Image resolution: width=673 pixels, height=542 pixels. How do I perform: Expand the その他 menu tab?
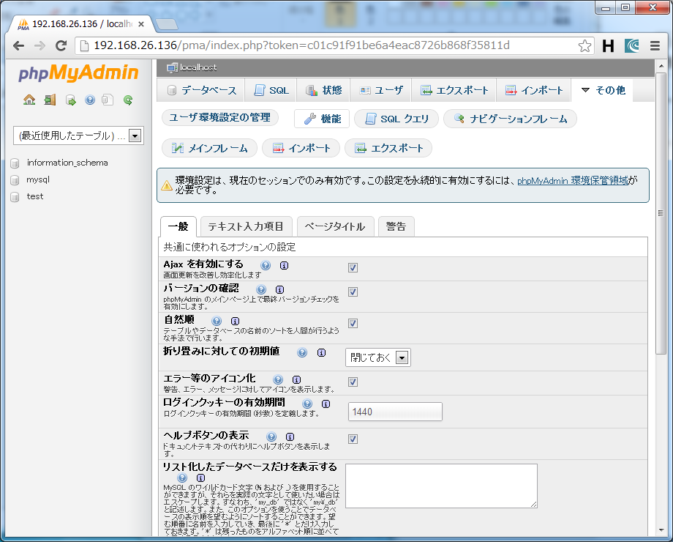(602, 91)
